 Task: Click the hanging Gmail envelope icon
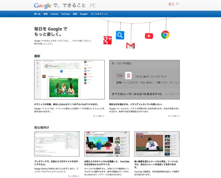tap(130, 46)
